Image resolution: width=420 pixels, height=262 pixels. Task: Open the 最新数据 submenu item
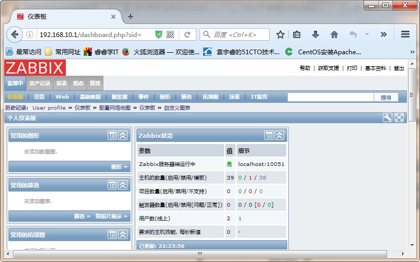[90, 97]
